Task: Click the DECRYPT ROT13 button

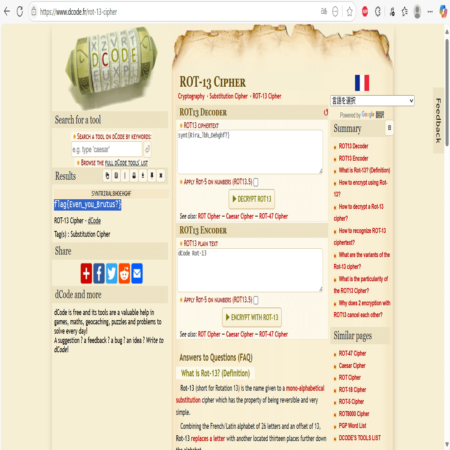Action: 252,199
